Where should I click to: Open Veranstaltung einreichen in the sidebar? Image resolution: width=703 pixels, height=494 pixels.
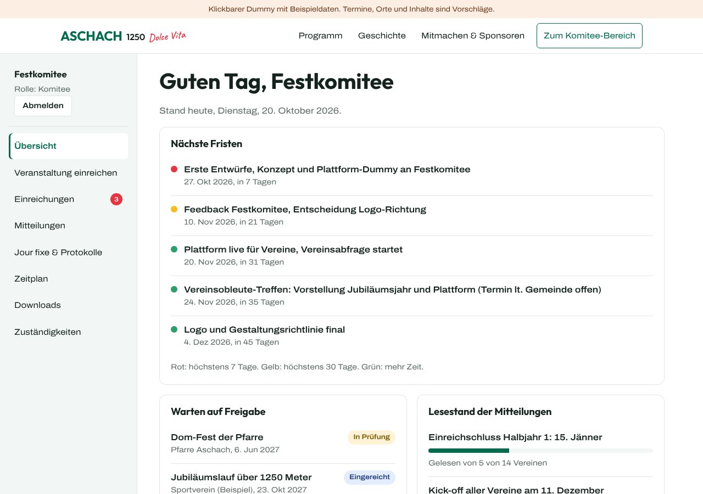(x=69, y=173)
